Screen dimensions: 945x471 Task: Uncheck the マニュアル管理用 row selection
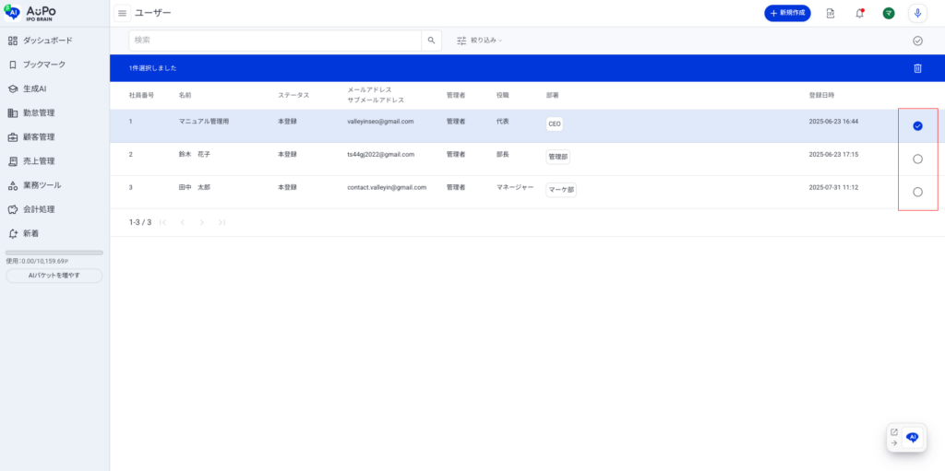pos(917,126)
